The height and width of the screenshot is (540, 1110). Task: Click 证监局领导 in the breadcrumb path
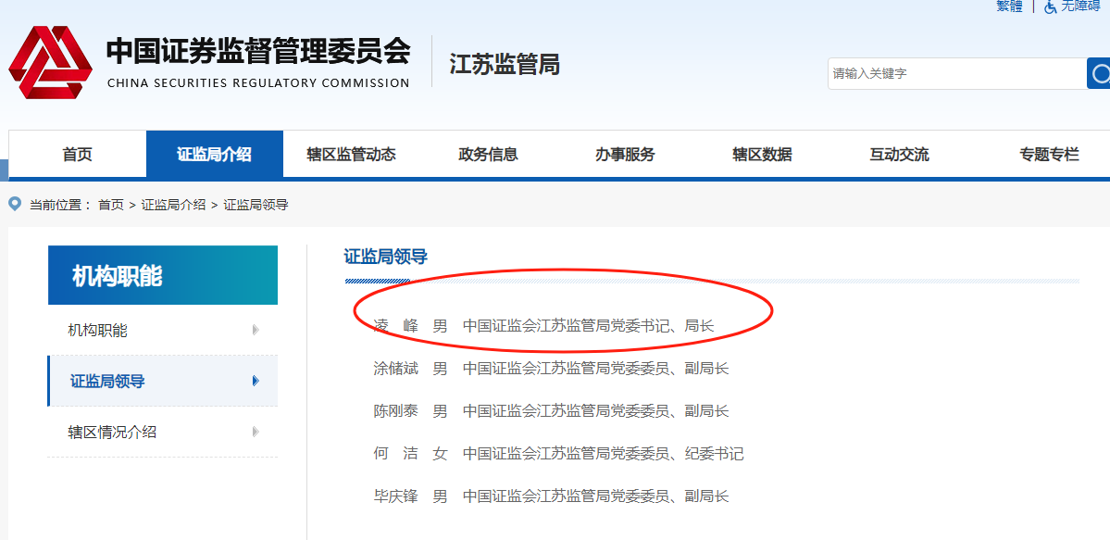point(256,205)
